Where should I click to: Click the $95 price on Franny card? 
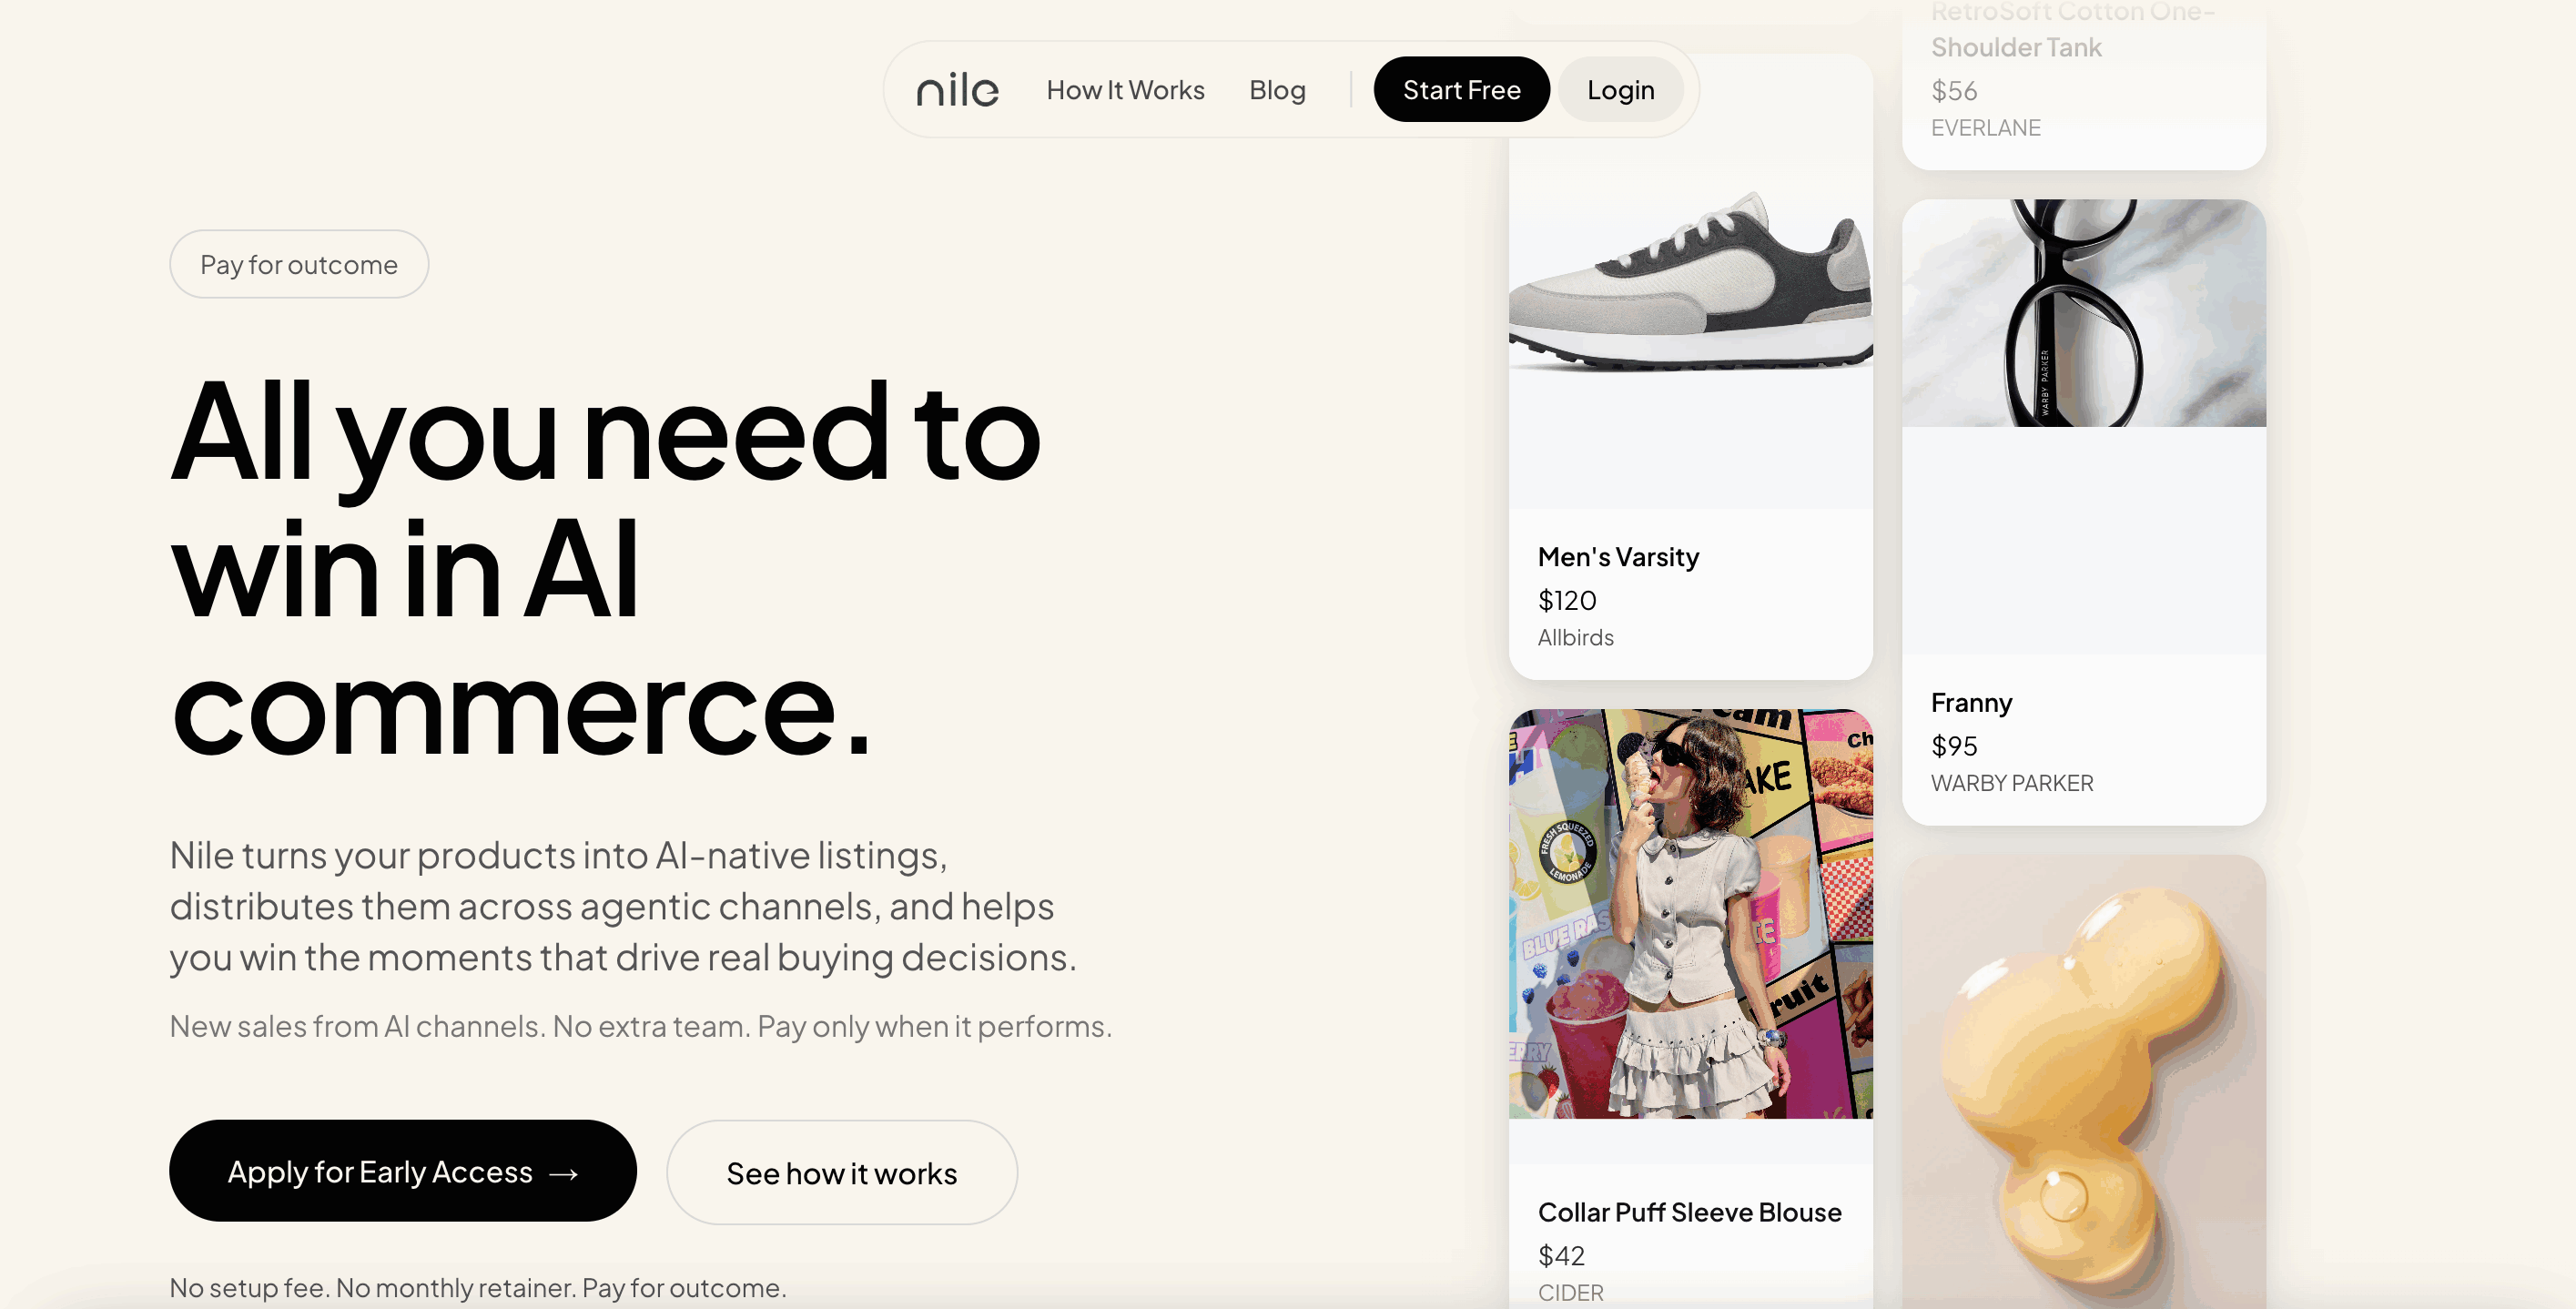[x=1954, y=746]
